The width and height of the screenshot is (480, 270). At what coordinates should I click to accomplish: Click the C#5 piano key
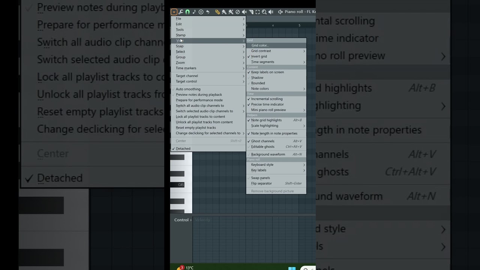177,185
